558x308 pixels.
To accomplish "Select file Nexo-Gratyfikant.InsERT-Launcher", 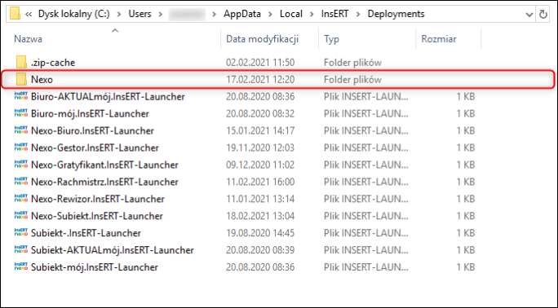I will [104, 165].
